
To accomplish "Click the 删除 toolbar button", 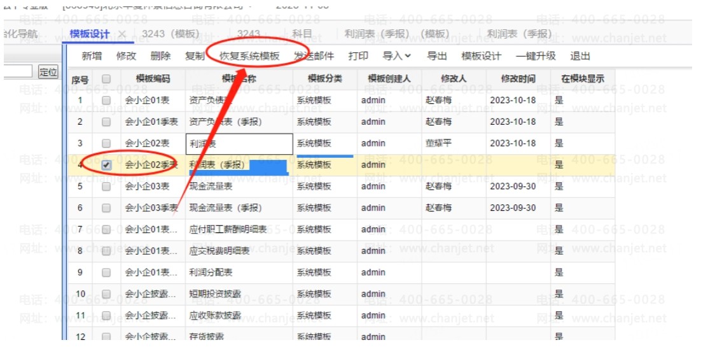I will click(160, 56).
